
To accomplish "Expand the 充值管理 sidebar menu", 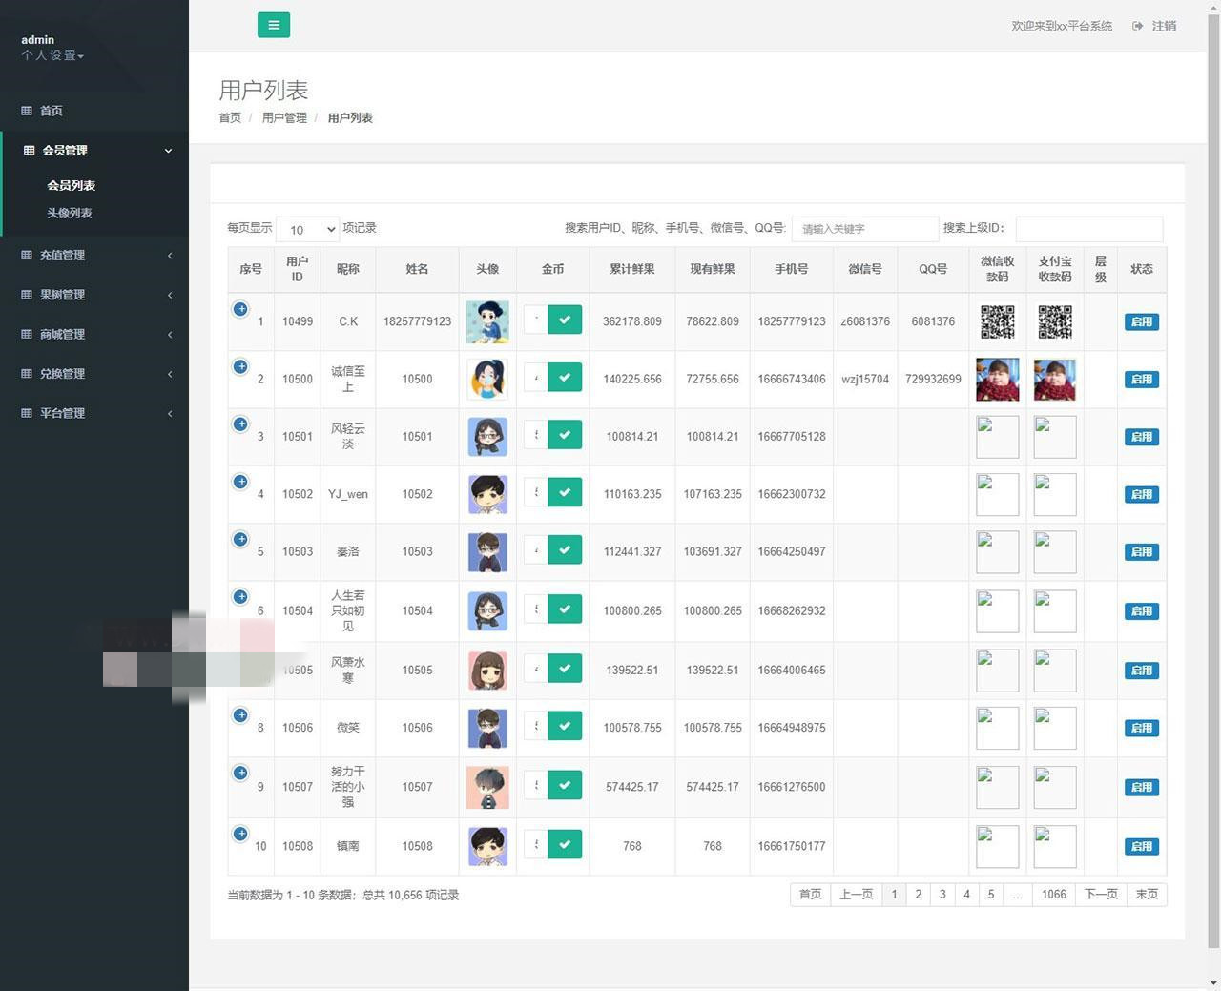I will [95, 256].
